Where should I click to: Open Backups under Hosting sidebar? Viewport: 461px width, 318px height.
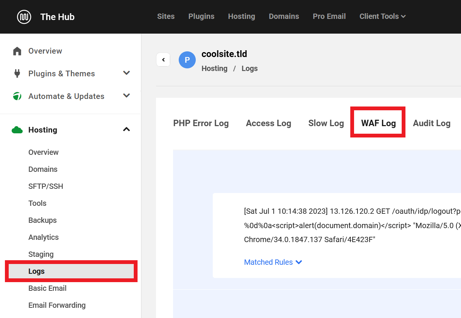pyautogui.click(x=42, y=220)
